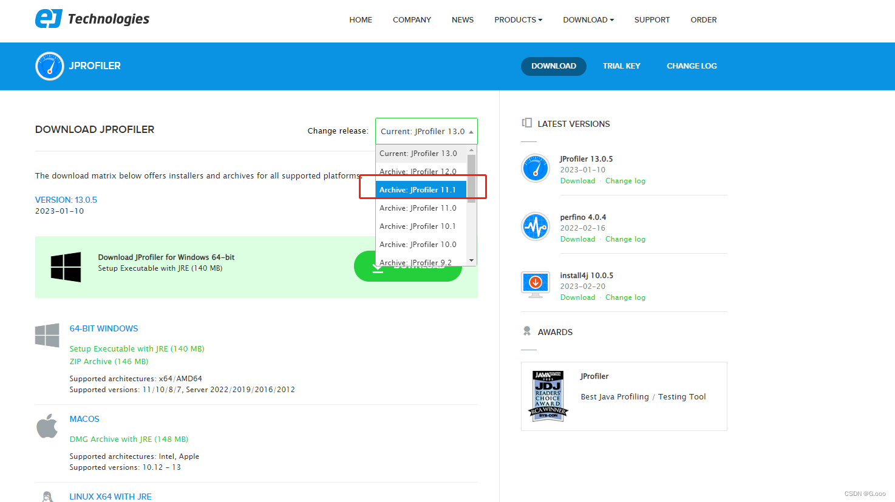895x502 pixels.
Task: Pick Archive: JProfiler 10.0 option
Action: coord(421,245)
